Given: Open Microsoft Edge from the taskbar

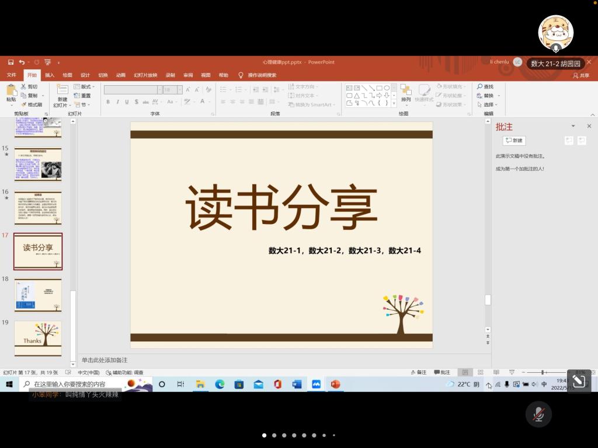Looking at the screenshot, I should (x=220, y=384).
